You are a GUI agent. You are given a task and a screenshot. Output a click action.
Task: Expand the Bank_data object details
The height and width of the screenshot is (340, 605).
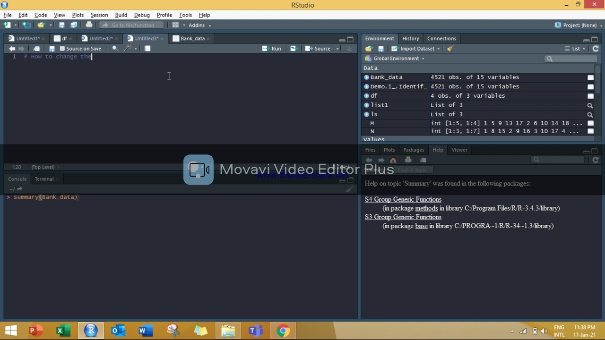(366, 77)
